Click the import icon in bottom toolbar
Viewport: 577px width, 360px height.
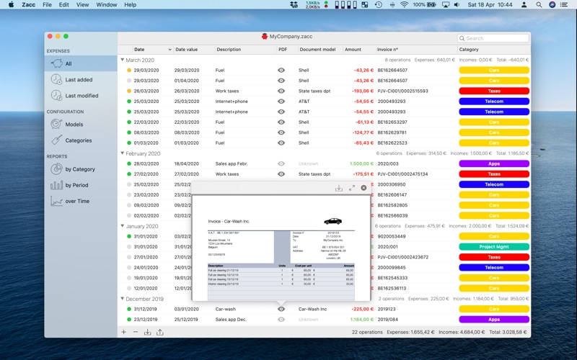(147, 332)
